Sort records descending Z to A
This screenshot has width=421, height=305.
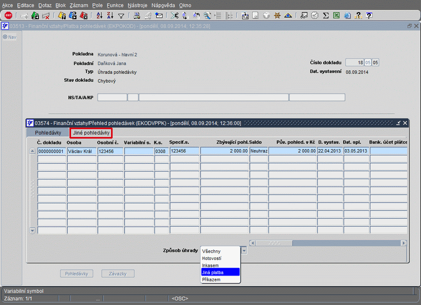(x=110, y=16)
